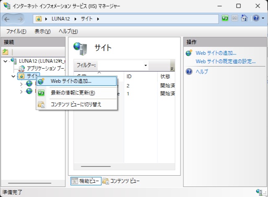Click the LUNA12 server icon in tree
The image size is (268, 197).
coord(13,61)
